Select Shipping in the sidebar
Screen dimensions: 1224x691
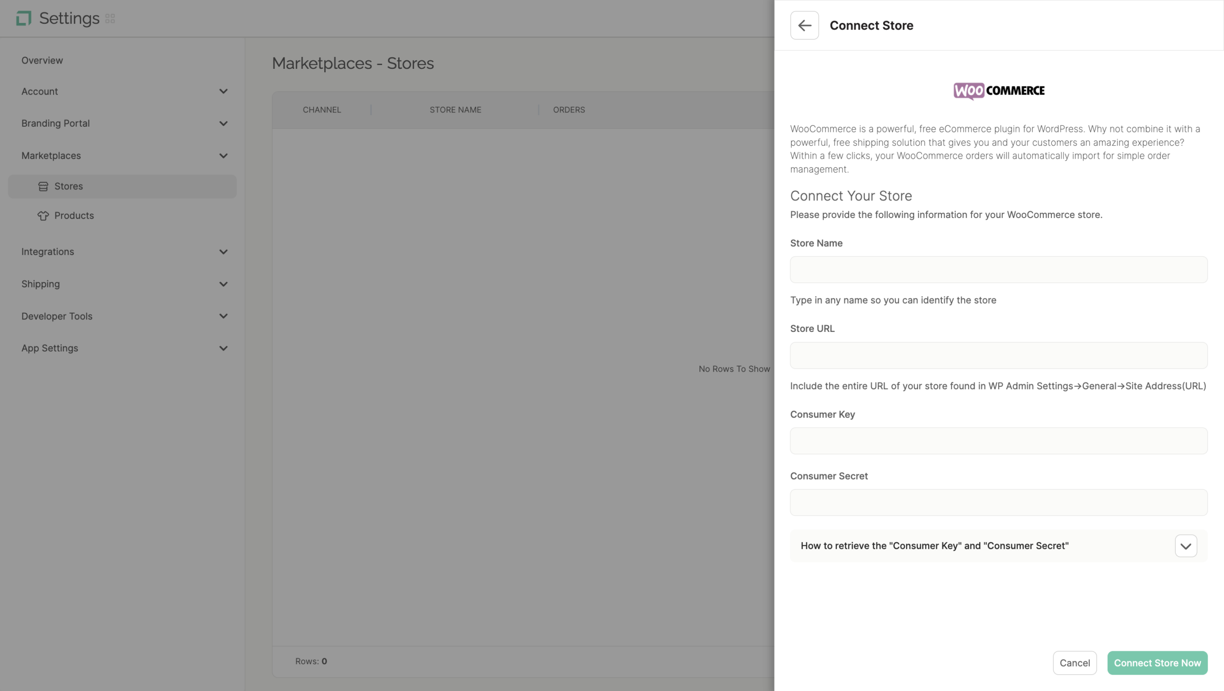(x=41, y=284)
